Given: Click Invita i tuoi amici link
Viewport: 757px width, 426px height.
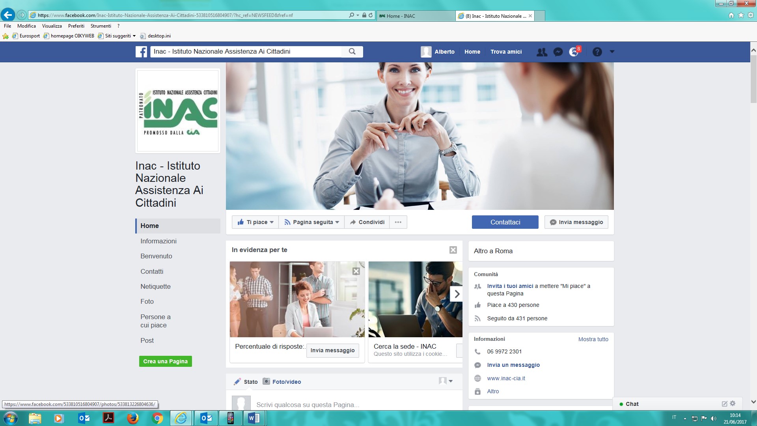Looking at the screenshot, I should tap(510, 286).
